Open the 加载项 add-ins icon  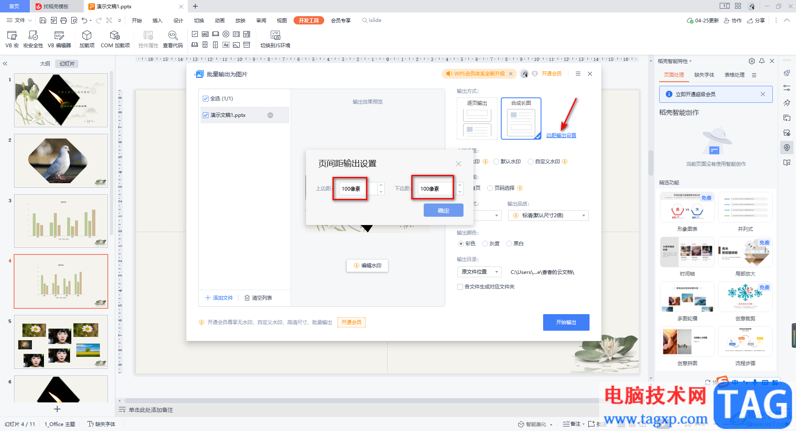(x=87, y=39)
